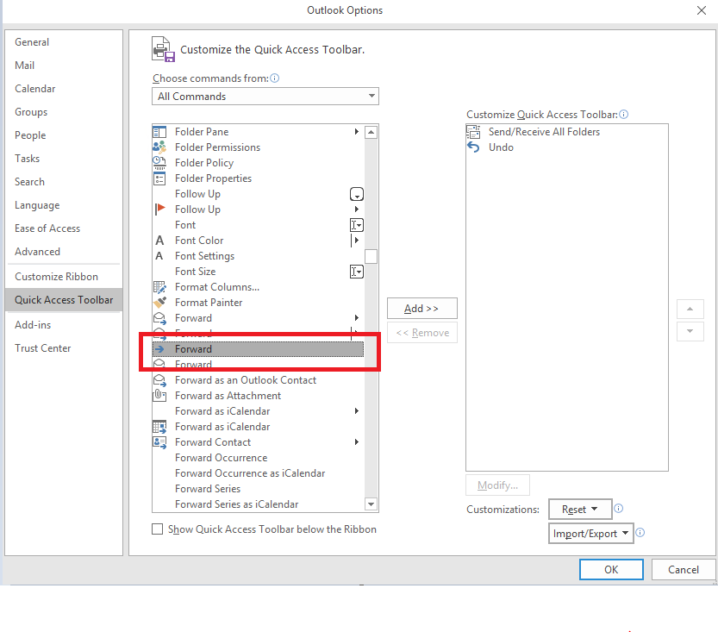Click scroll down arrow of commands list
Screen dimensions: 718x632
[371, 504]
